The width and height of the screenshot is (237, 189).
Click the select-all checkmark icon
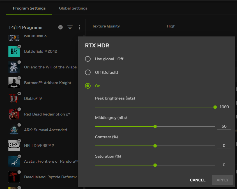(x=60, y=27)
